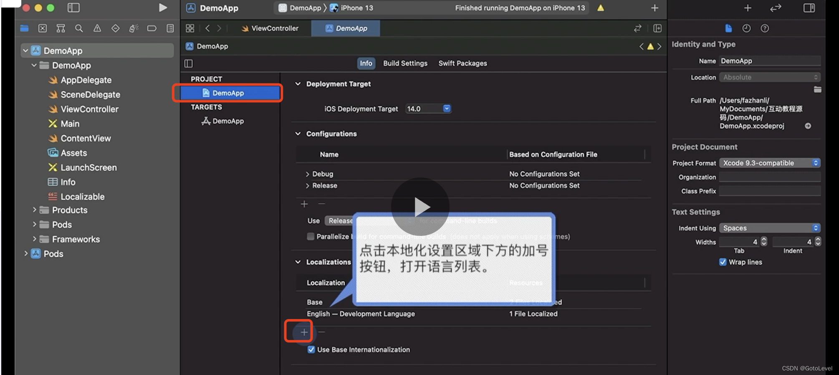Show the Quick Help inspector
Screen dimensions: 839x375
point(765,28)
